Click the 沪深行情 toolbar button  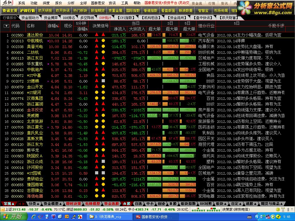(x=27, y=11)
